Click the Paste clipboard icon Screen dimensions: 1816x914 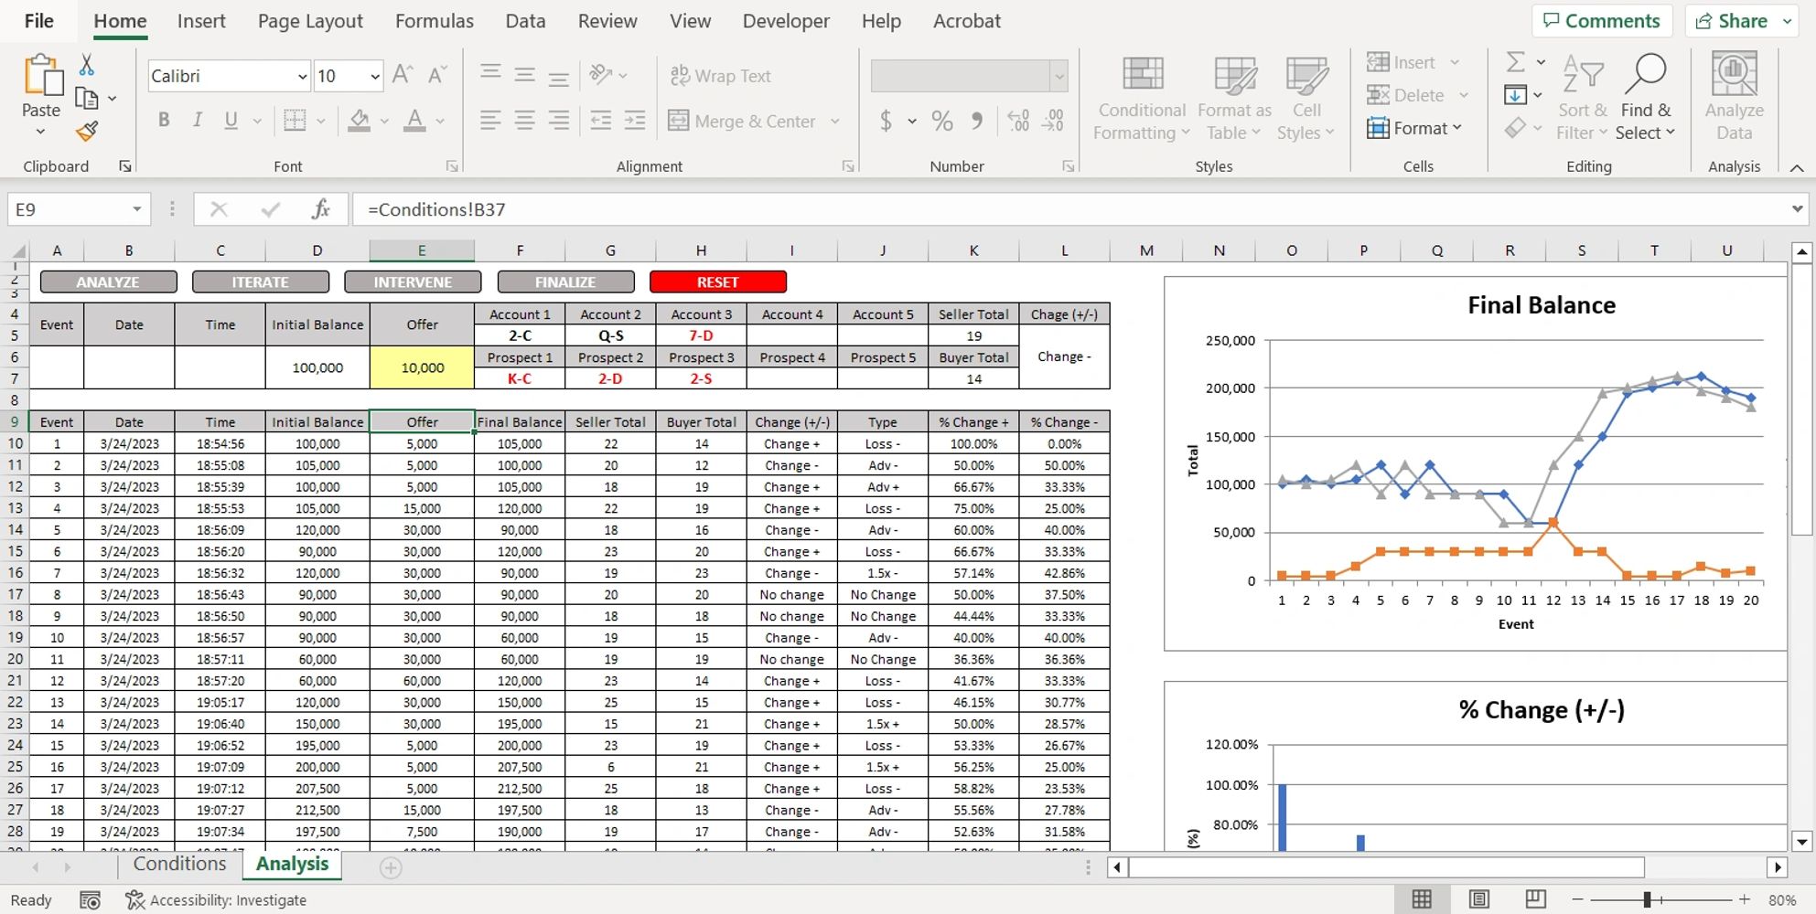click(41, 76)
